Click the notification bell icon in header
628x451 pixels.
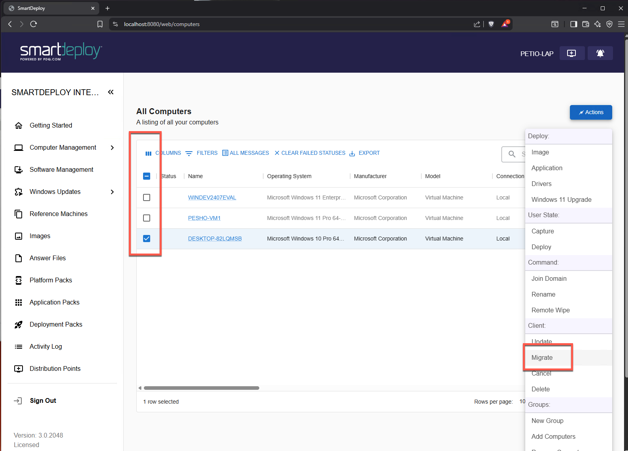600,53
